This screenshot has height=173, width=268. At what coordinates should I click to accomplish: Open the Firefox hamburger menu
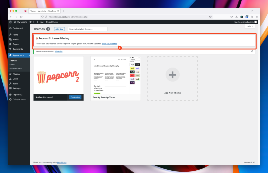(x=257, y=17)
